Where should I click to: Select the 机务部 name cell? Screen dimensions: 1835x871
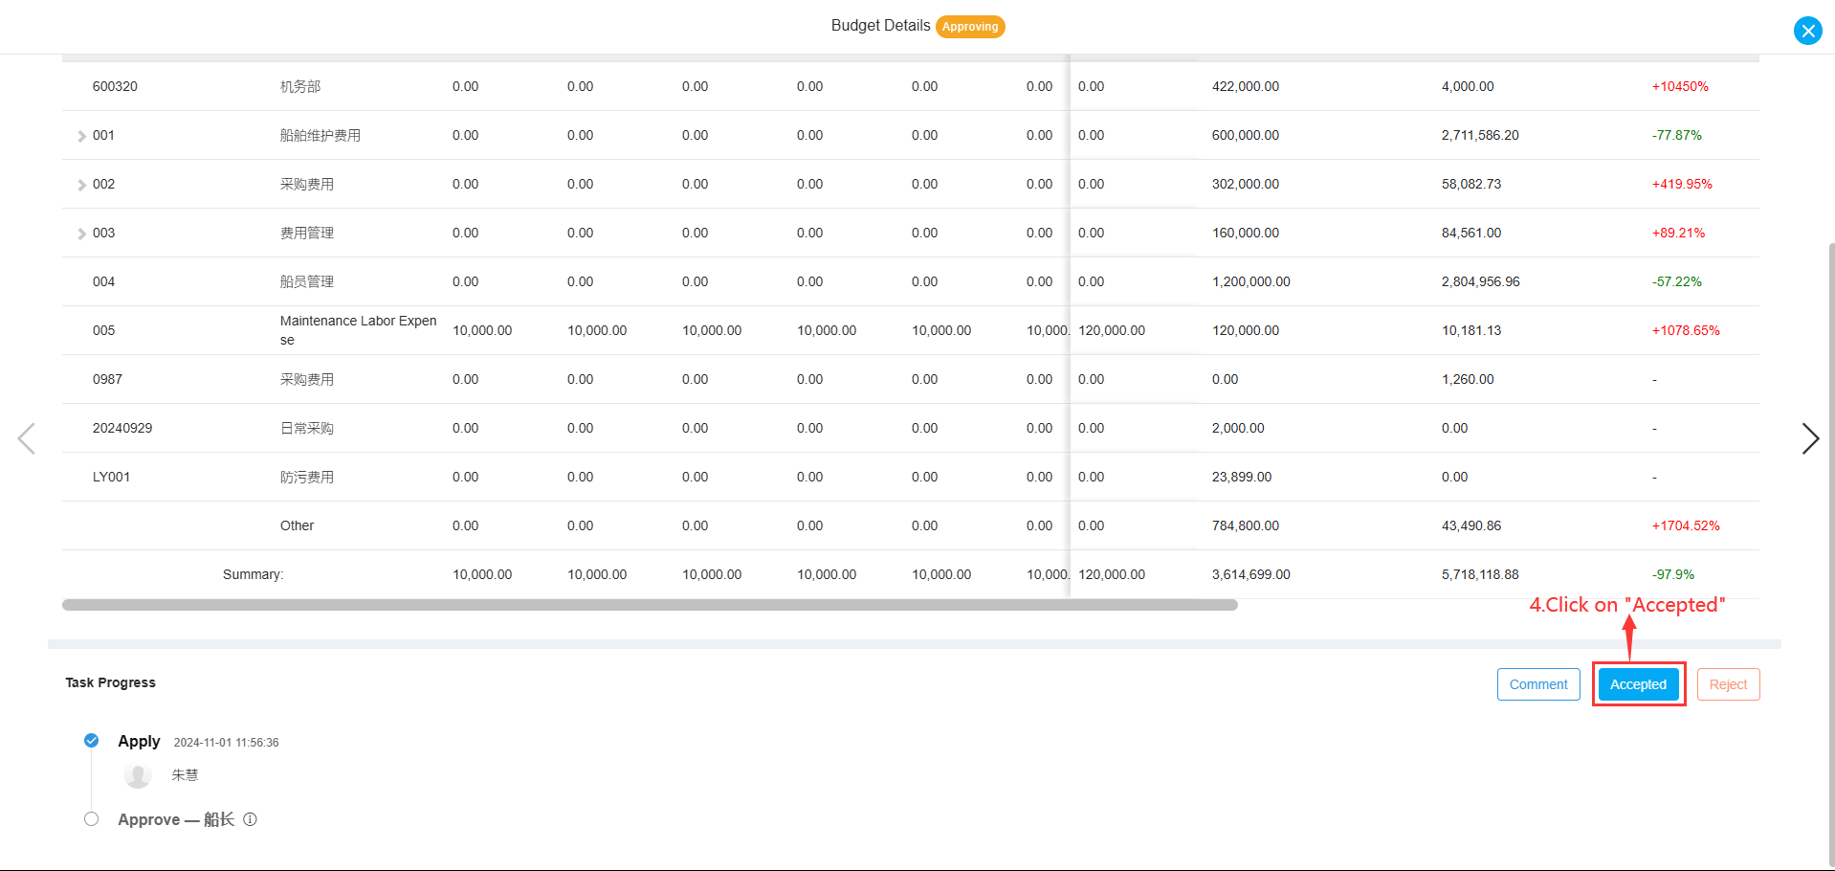click(300, 86)
